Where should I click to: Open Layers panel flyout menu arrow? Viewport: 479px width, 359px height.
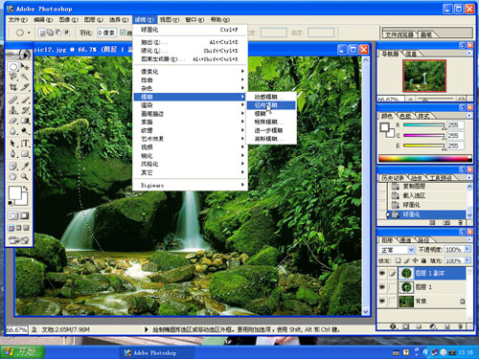[469, 239]
